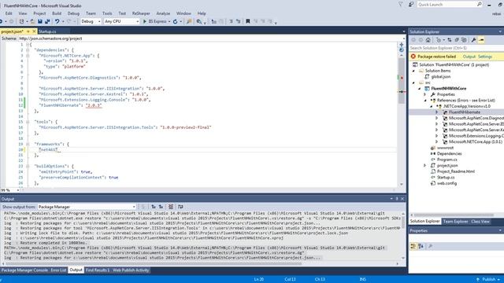This screenshot has width=504, height=283.
Task: Click the Quick Launch search box
Action: 450,5
